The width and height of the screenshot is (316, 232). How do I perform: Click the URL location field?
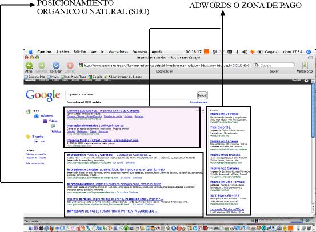pos(165,65)
